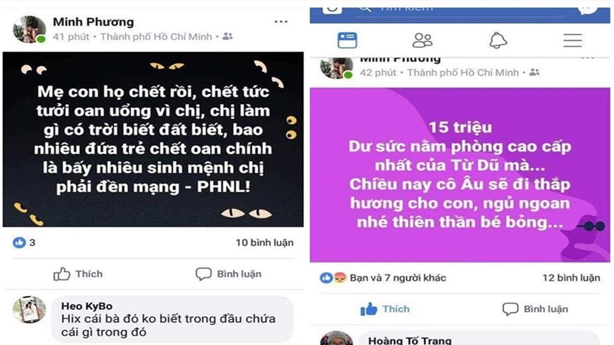614x345 pixels.
Task: Click Bình luận under the purple post
Action: coord(535,309)
